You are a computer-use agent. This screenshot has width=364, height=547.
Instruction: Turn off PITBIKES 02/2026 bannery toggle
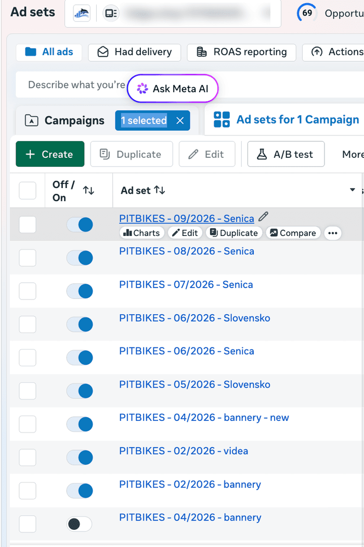(x=80, y=491)
